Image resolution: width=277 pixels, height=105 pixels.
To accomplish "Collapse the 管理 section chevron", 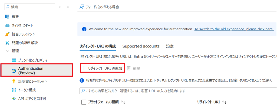I will 7,51.
